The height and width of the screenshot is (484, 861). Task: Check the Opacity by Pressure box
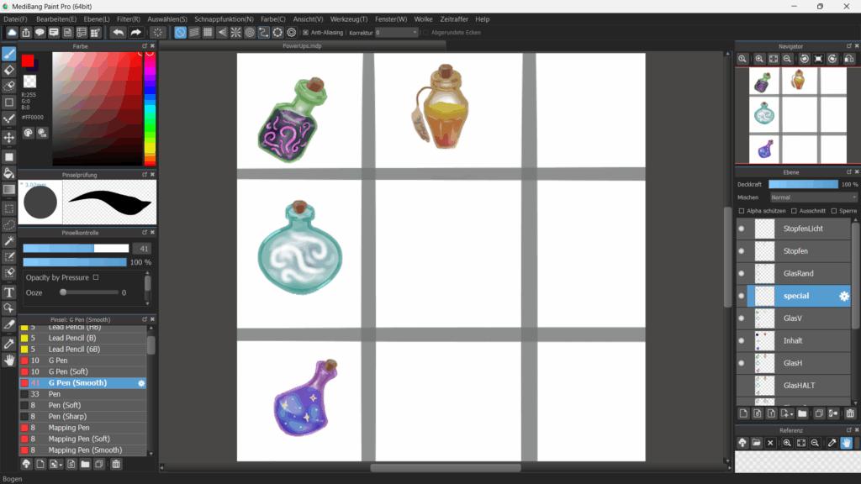coord(96,277)
